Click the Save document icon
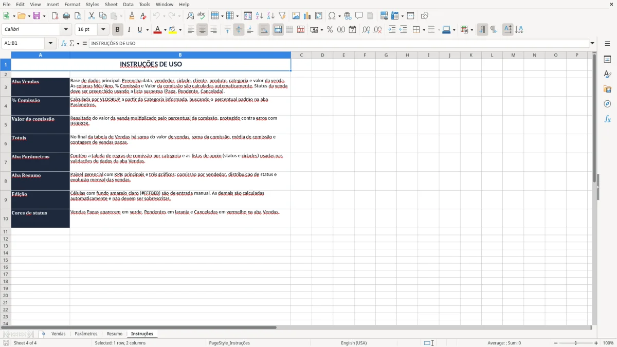 click(x=37, y=16)
